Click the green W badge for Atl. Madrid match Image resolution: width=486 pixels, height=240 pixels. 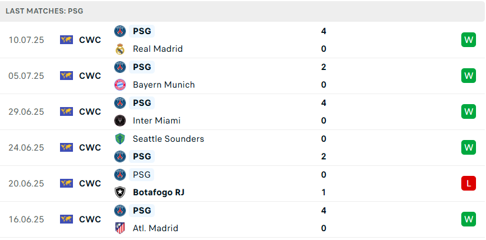pyautogui.click(x=468, y=219)
